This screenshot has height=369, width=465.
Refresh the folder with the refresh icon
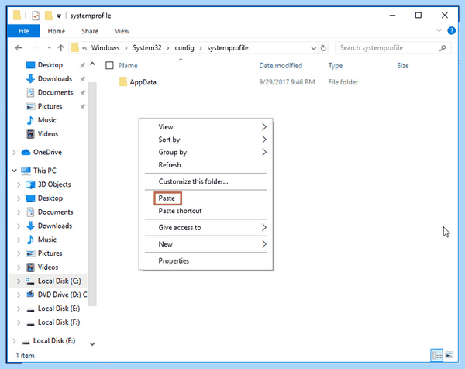point(323,48)
